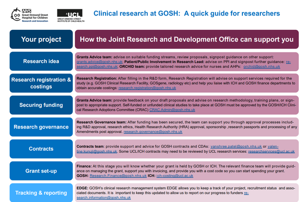303x202 pixels.
Task: Click the Securing funding stage box
Action: tap(41, 105)
